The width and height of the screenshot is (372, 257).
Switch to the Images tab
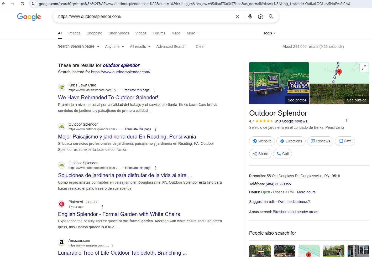coord(74,33)
